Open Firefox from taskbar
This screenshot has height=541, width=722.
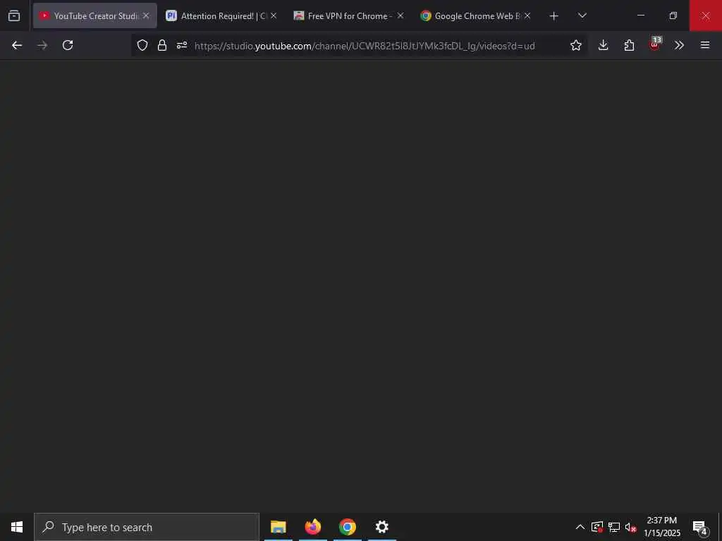click(312, 527)
